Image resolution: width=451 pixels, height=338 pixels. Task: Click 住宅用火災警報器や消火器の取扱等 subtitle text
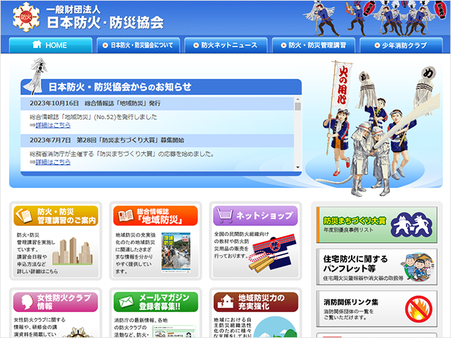tap(363, 278)
